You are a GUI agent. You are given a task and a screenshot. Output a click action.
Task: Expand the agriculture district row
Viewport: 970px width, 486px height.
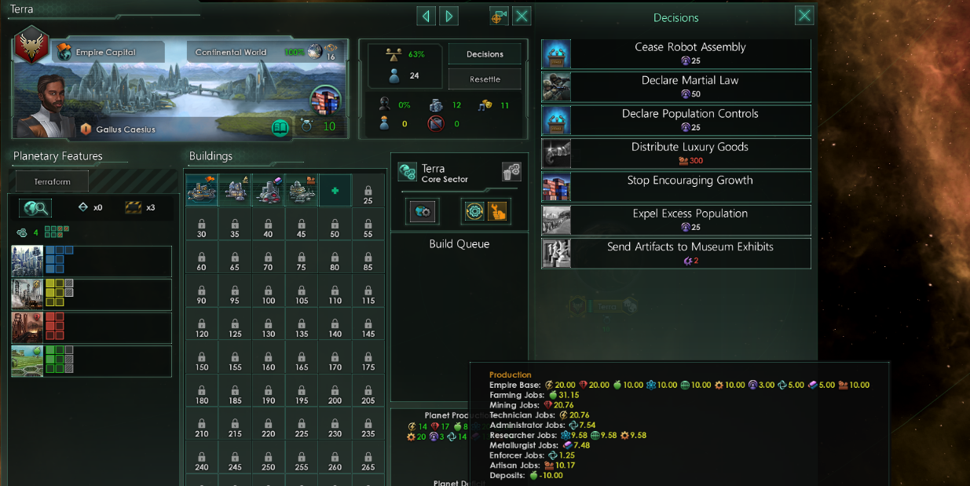click(x=91, y=361)
